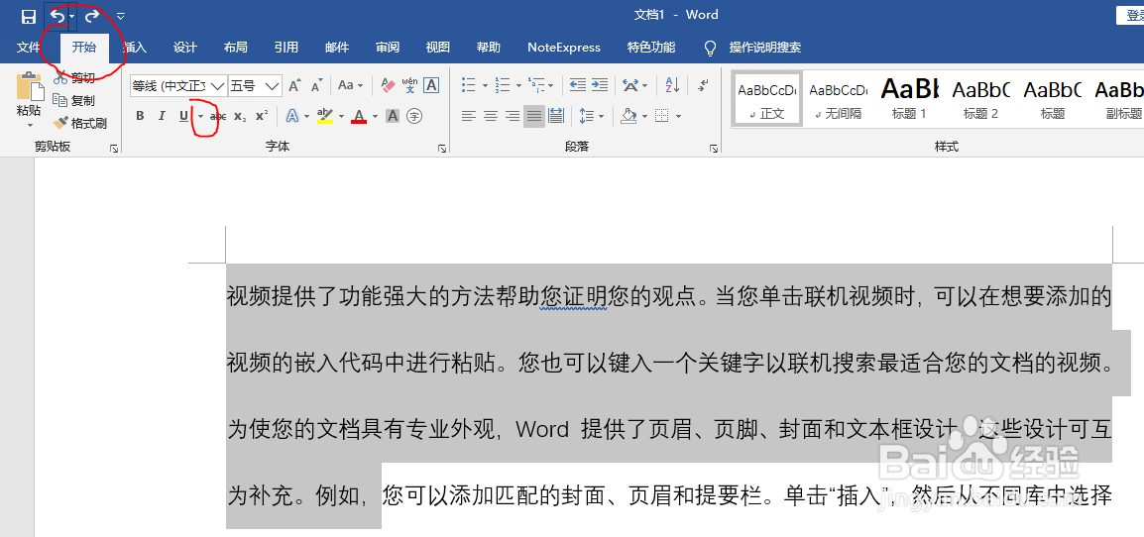The width and height of the screenshot is (1144, 537).
Task: Click the Grow Font icon
Action: click(x=294, y=86)
